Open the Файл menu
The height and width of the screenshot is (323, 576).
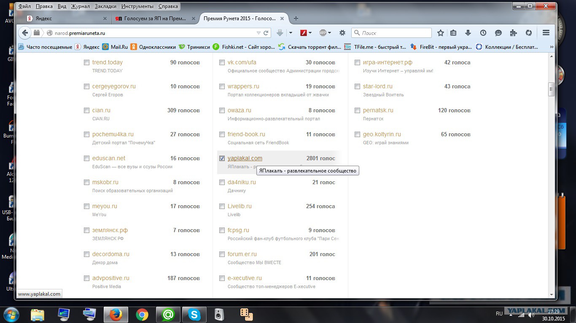[24, 6]
